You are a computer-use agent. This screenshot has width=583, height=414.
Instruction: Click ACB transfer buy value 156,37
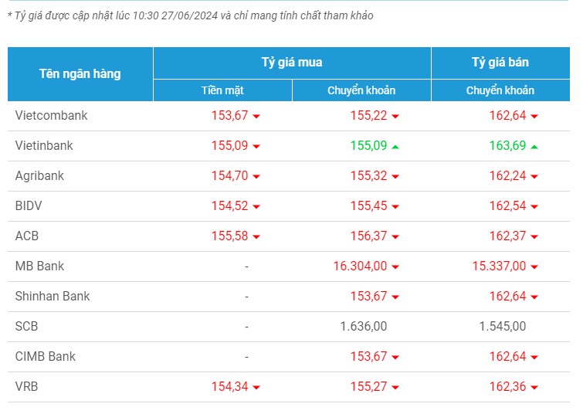tap(369, 236)
